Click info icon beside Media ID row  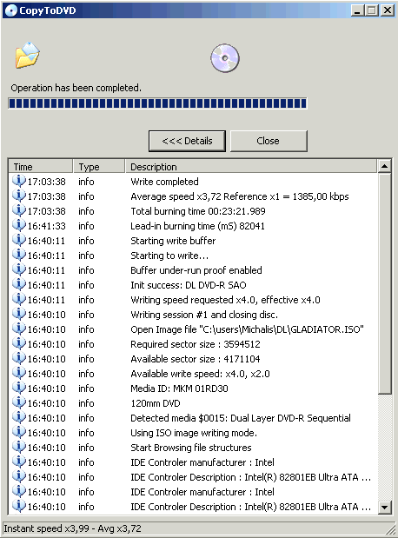pos(18,388)
